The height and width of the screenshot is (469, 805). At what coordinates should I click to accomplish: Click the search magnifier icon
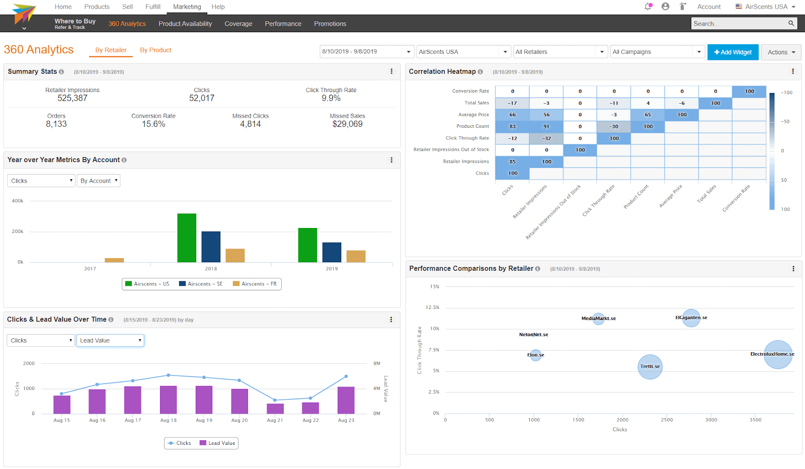tap(791, 23)
